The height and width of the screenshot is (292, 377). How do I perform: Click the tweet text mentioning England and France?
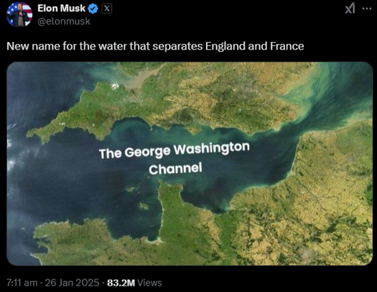pos(155,46)
